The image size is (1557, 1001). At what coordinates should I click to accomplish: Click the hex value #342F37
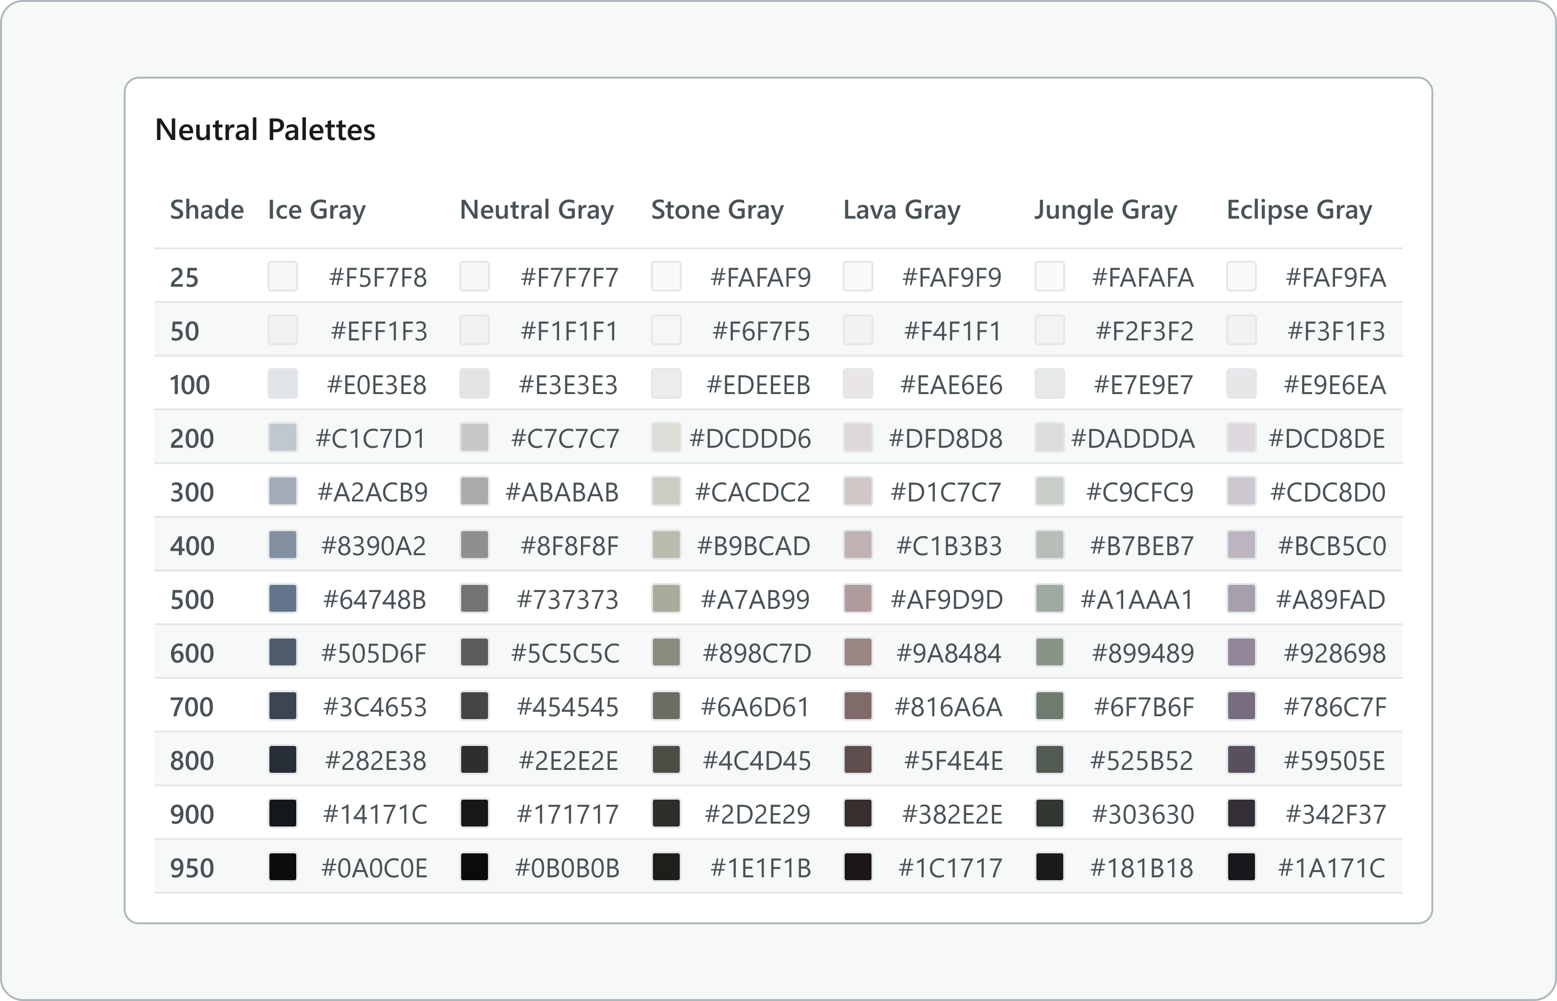(1336, 815)
